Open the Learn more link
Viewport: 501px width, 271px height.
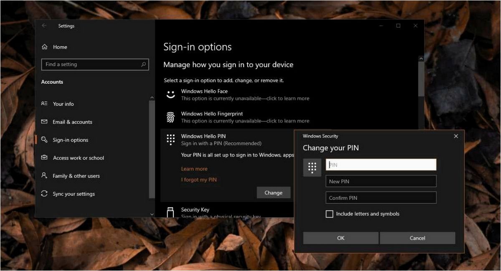194,169
